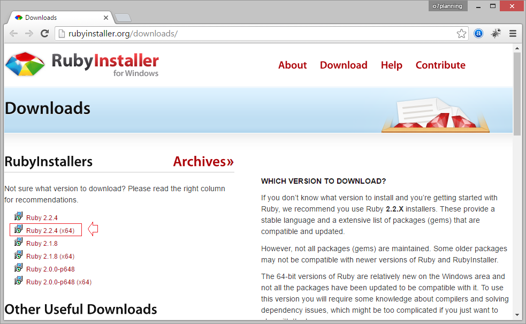Click the installer icon beside Ruby 2.1.8
The height and width of the screenshot is (324, 526).
[x=18, y=242]
